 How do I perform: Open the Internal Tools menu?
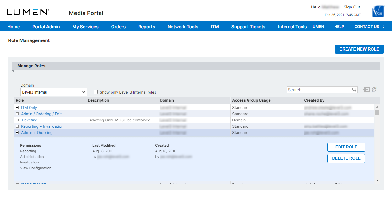pyautogui.click(x=292, y=27)
